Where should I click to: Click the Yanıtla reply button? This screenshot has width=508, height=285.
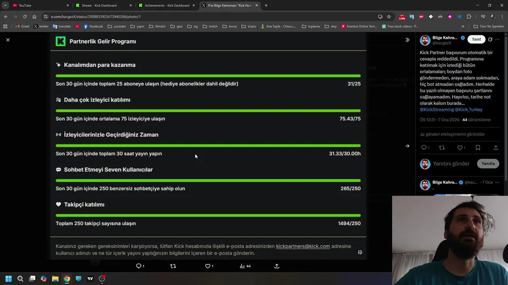tap(488, 163)
